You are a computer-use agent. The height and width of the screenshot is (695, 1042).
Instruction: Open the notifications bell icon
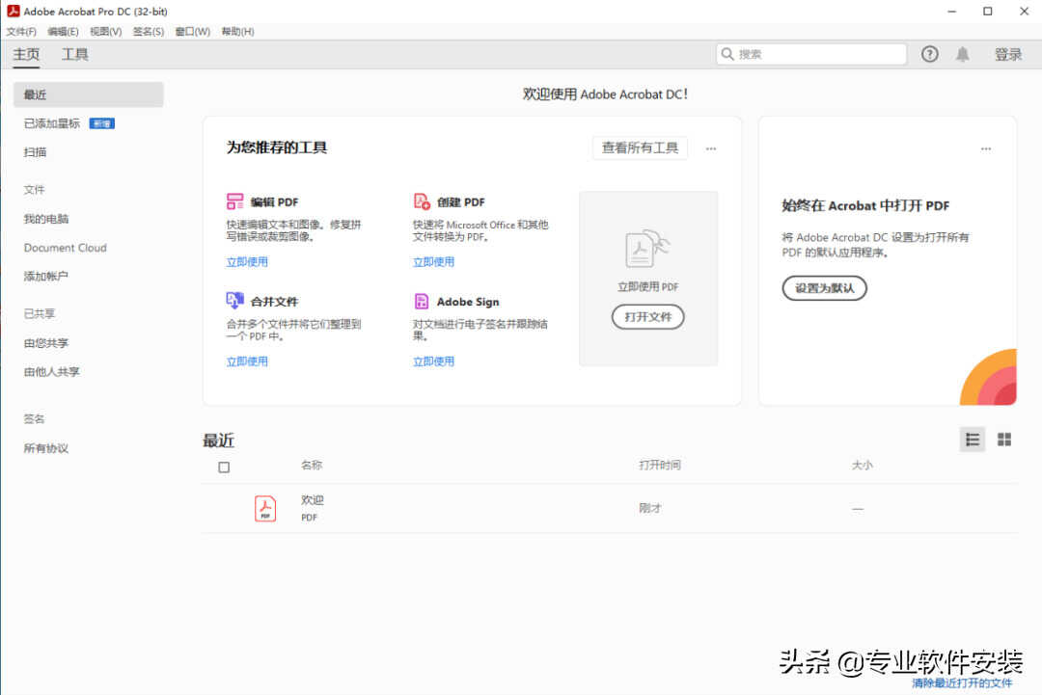tap(962, 54)
